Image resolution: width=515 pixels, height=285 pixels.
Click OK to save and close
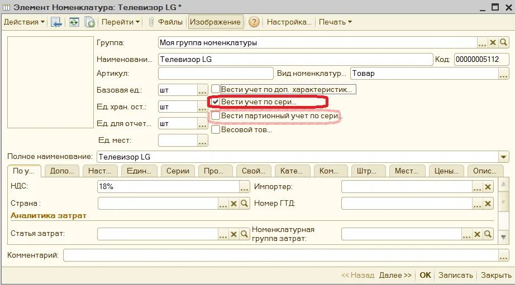pyautogui.click(x=425, y=275)
